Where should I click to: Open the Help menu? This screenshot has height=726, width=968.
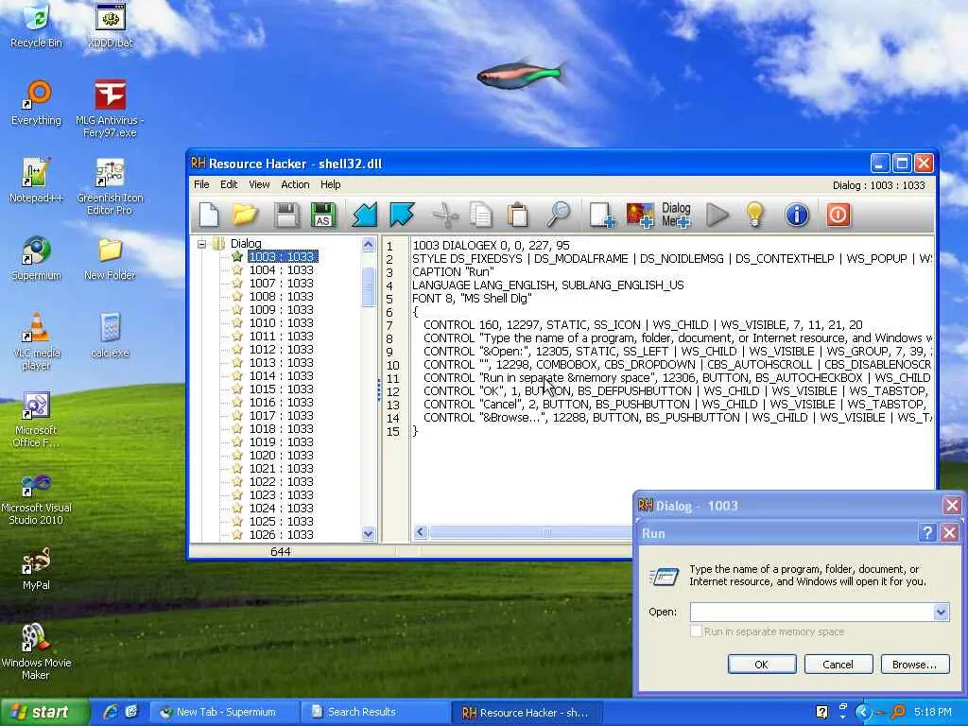[x=330, y=184]
